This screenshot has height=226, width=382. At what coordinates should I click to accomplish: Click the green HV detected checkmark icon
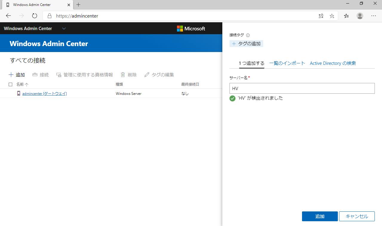coord(232,98)
